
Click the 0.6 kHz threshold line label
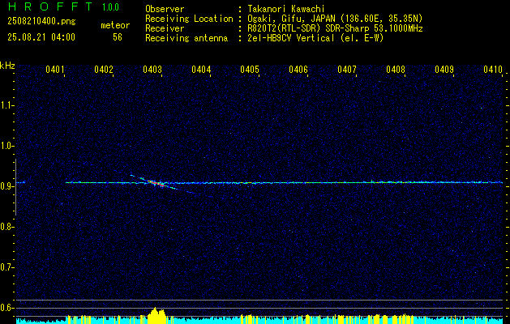tap(6, 308)
